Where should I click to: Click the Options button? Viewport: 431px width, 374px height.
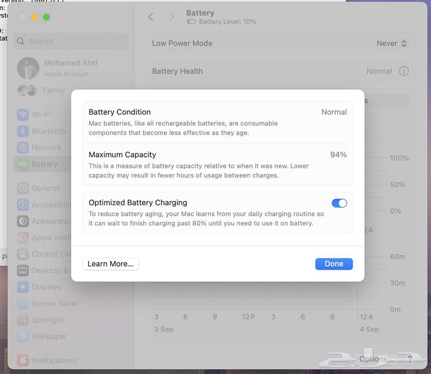(376, 359)
